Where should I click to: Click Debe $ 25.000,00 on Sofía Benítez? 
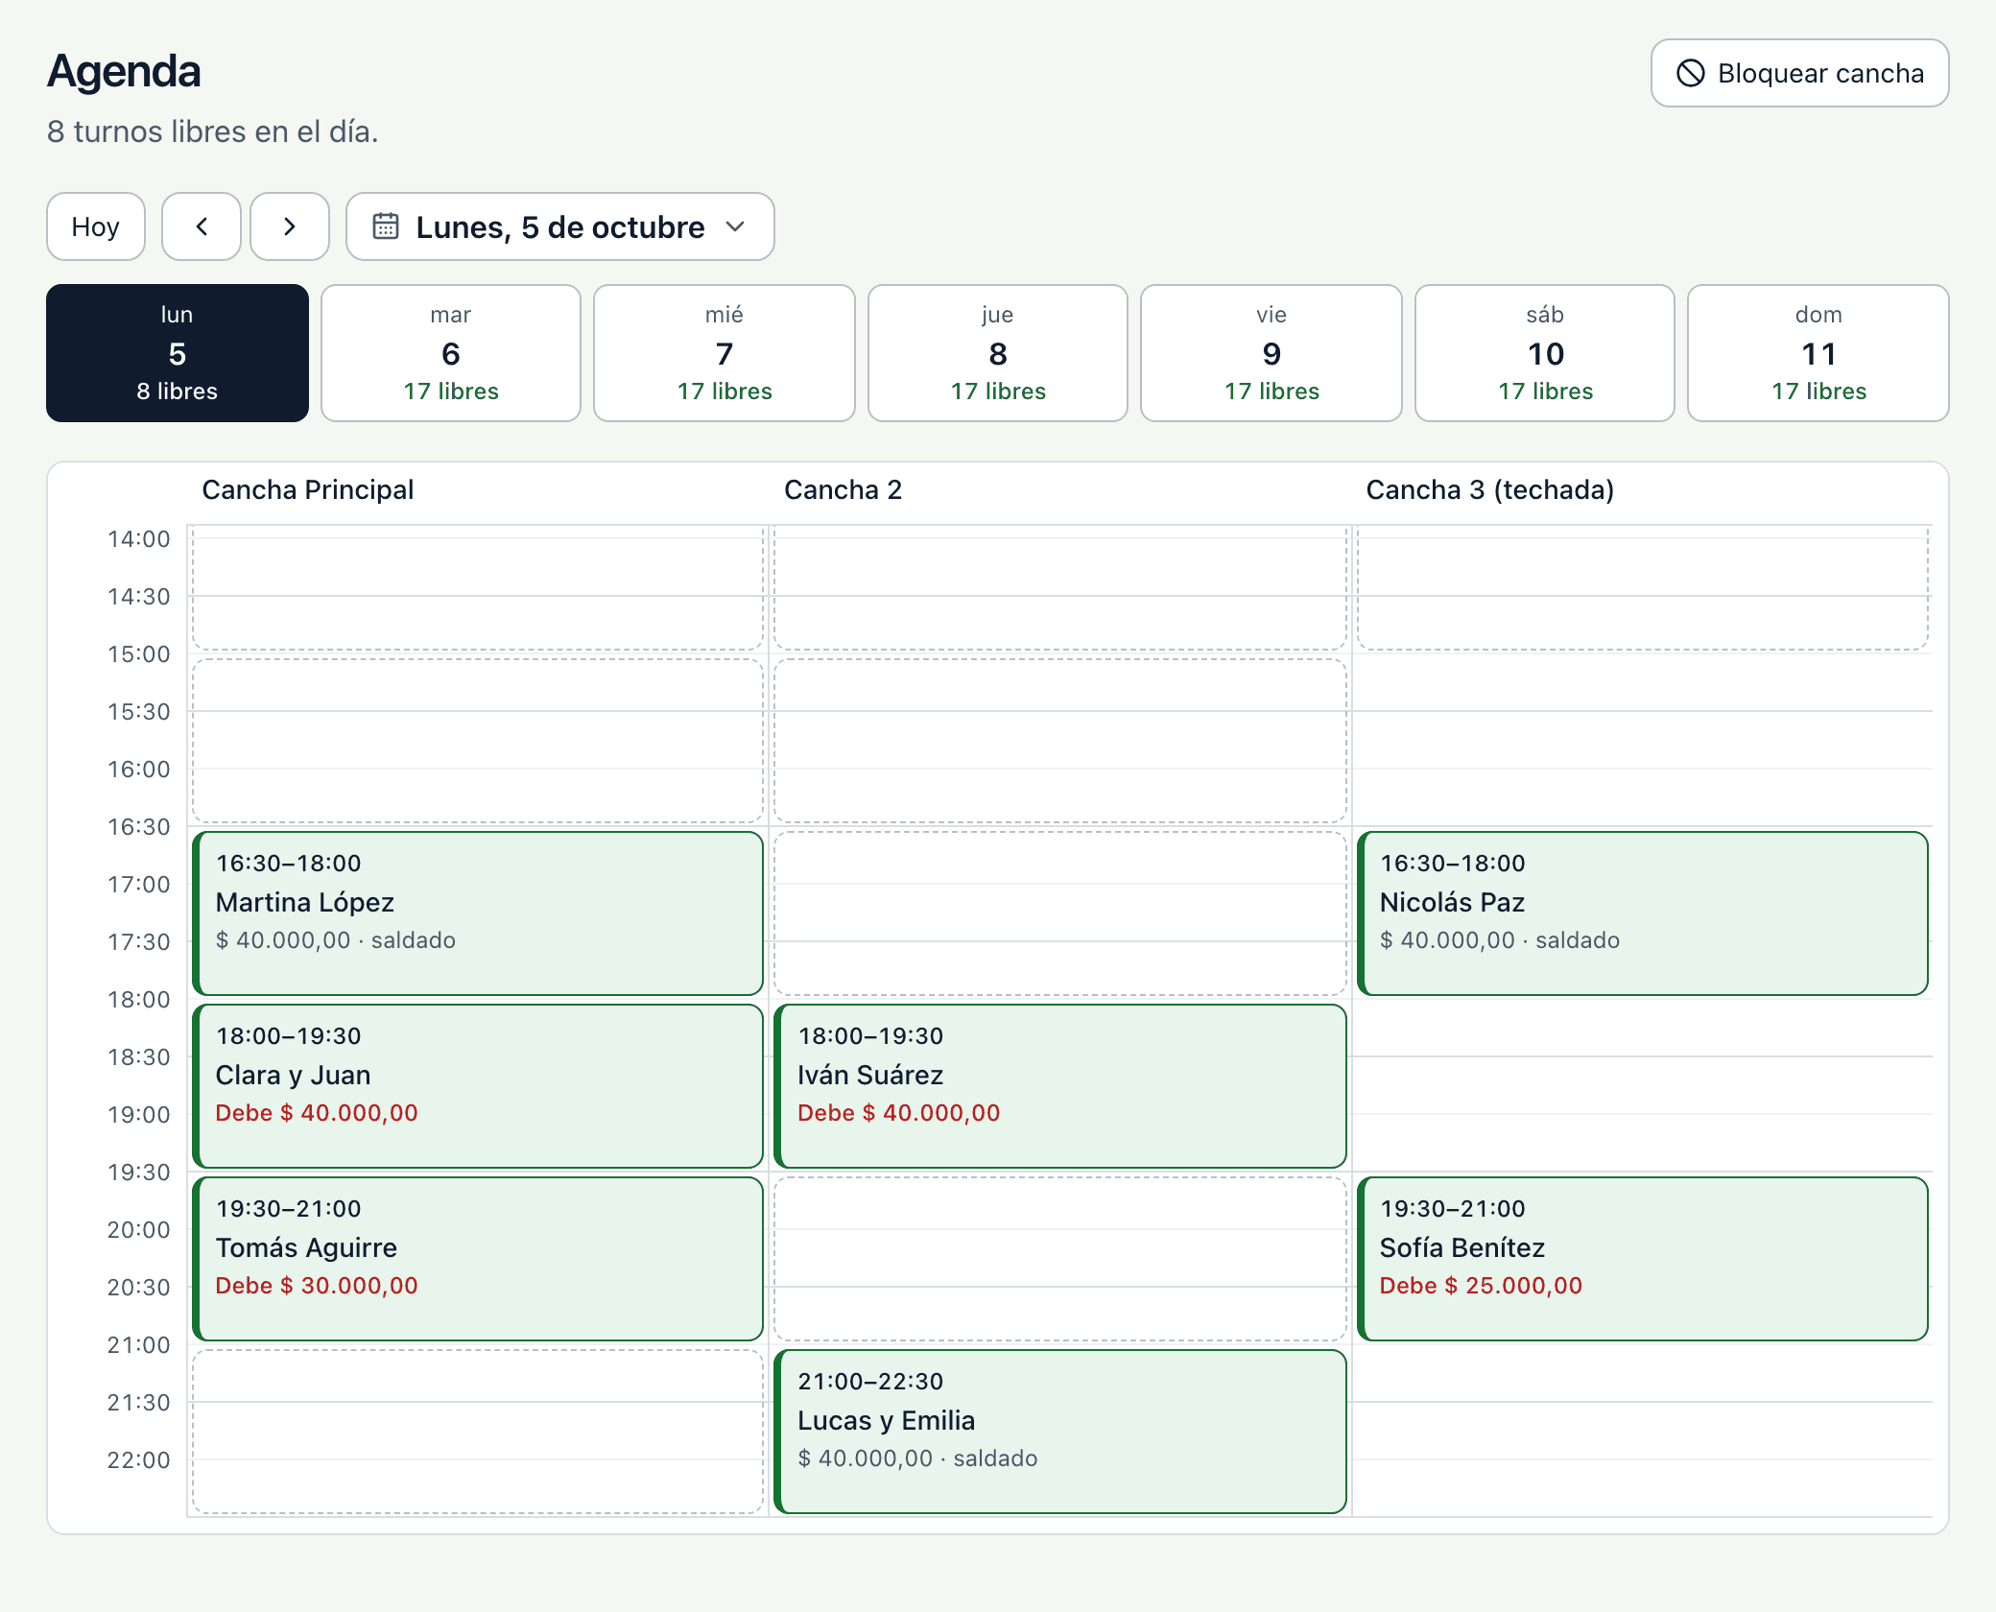(x=1481, y=1286)
